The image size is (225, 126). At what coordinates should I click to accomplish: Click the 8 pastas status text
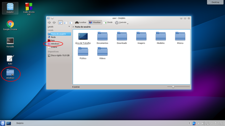pos(76,87)
